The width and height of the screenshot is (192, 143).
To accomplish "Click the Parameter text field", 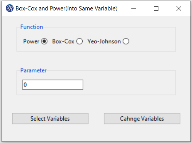I will 53,85.
